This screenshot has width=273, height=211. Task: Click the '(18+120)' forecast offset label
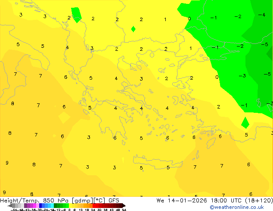259,201
